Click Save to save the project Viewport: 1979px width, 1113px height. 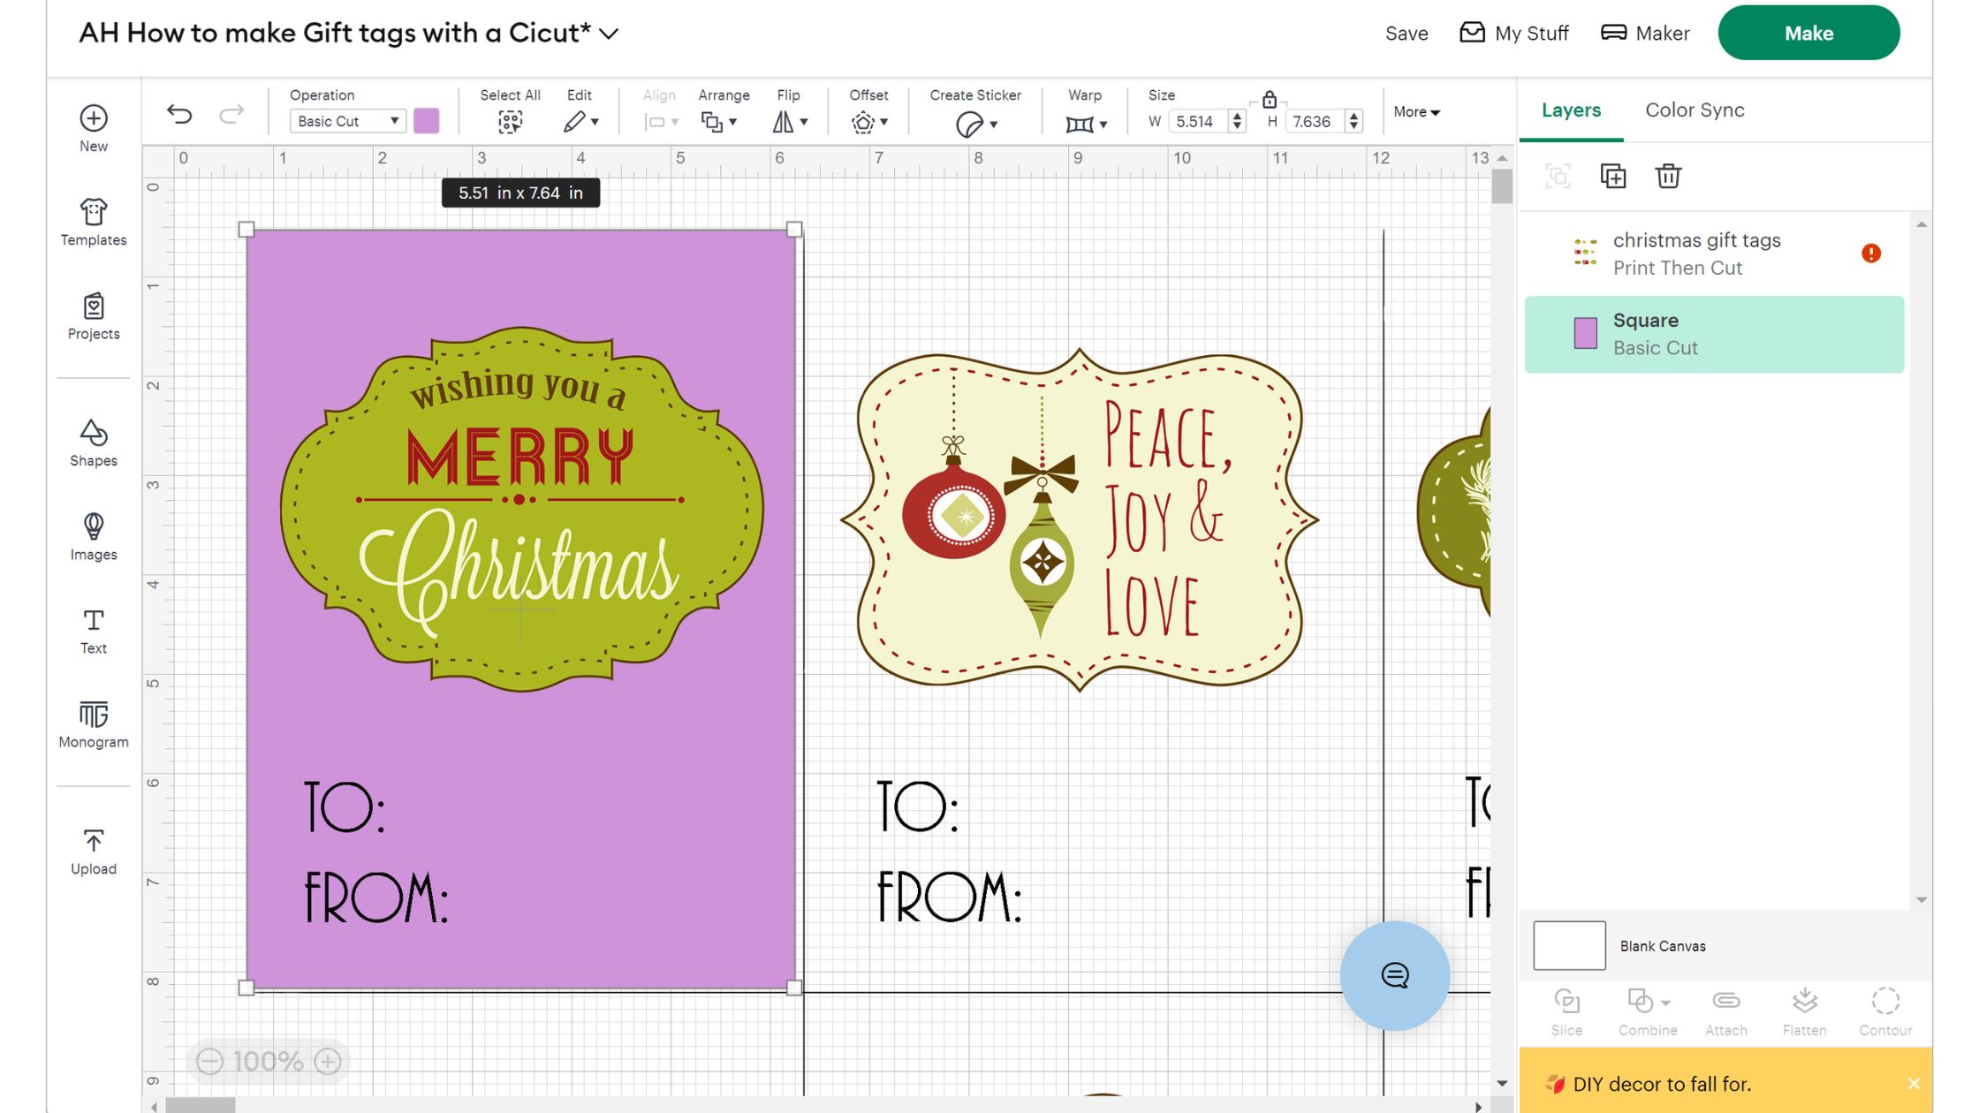point(1406,33)
